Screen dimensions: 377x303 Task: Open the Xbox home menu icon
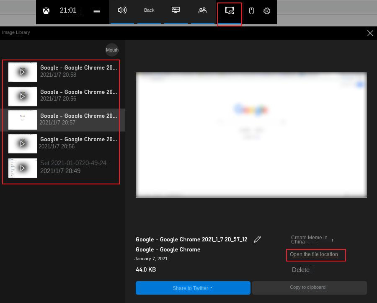point(46,10)
